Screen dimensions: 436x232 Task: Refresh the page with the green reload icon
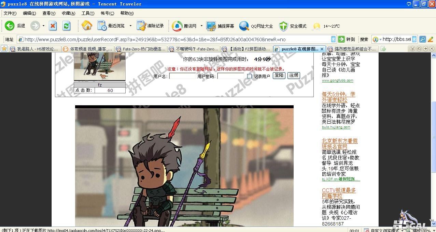[67, 26]
